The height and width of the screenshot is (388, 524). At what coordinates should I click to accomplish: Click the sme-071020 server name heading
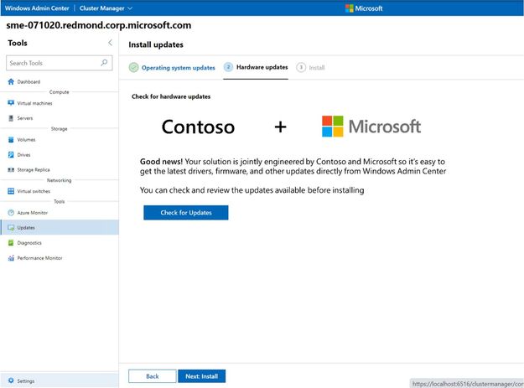tap(99, 25)
